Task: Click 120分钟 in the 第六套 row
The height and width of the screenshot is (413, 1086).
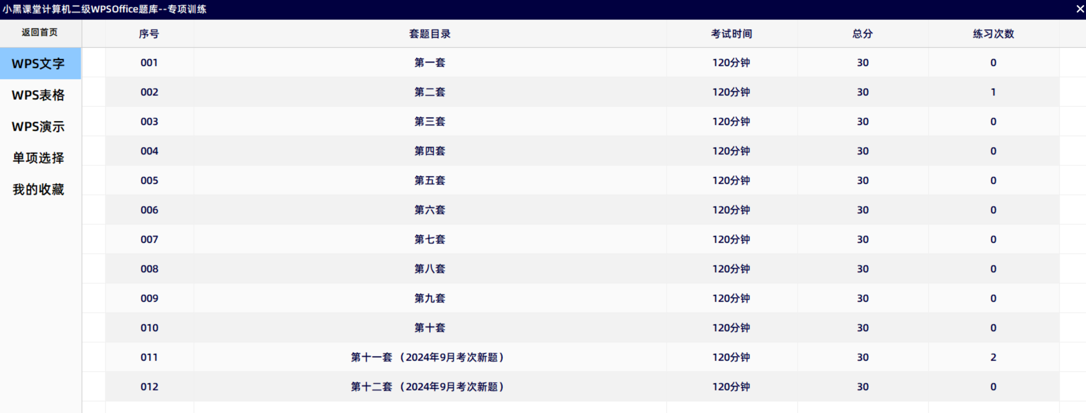Action: tap(732, 210)
